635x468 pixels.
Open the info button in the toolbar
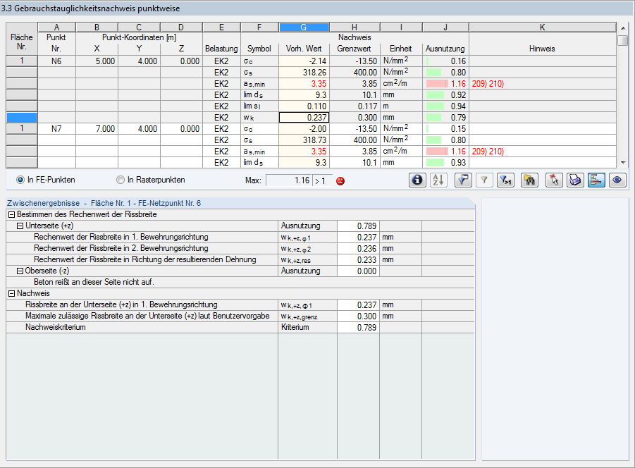[417, 180]
